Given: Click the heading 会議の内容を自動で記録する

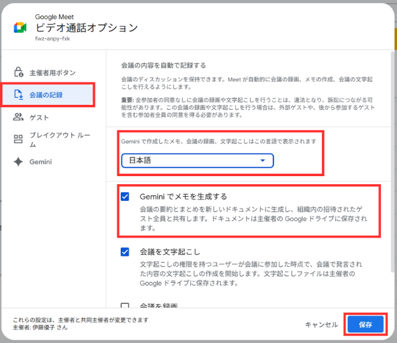Looking at the screenshot, I should (164, 66).
